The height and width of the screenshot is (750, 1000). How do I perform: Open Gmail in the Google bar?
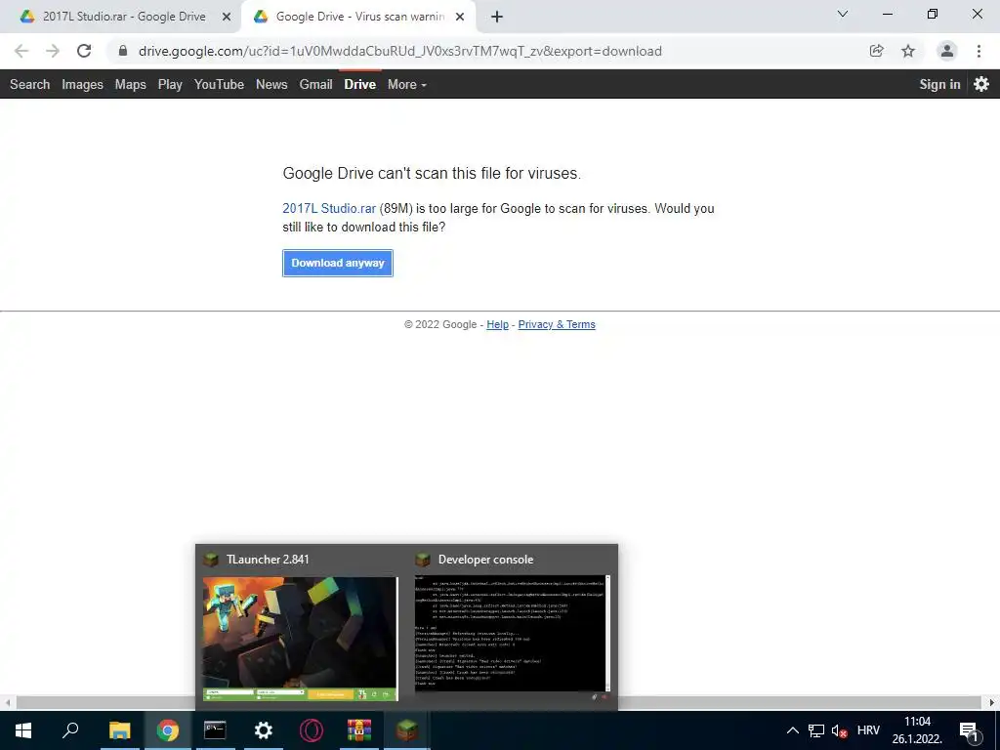coord(315,84)
